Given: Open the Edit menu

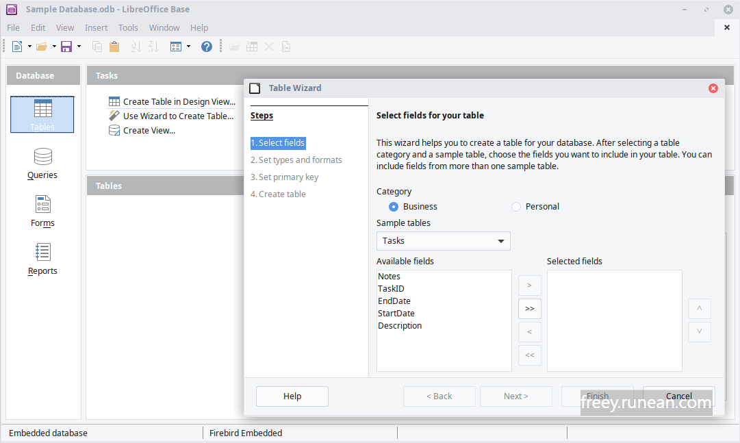Looking at the screenshot, I should 38,28.
